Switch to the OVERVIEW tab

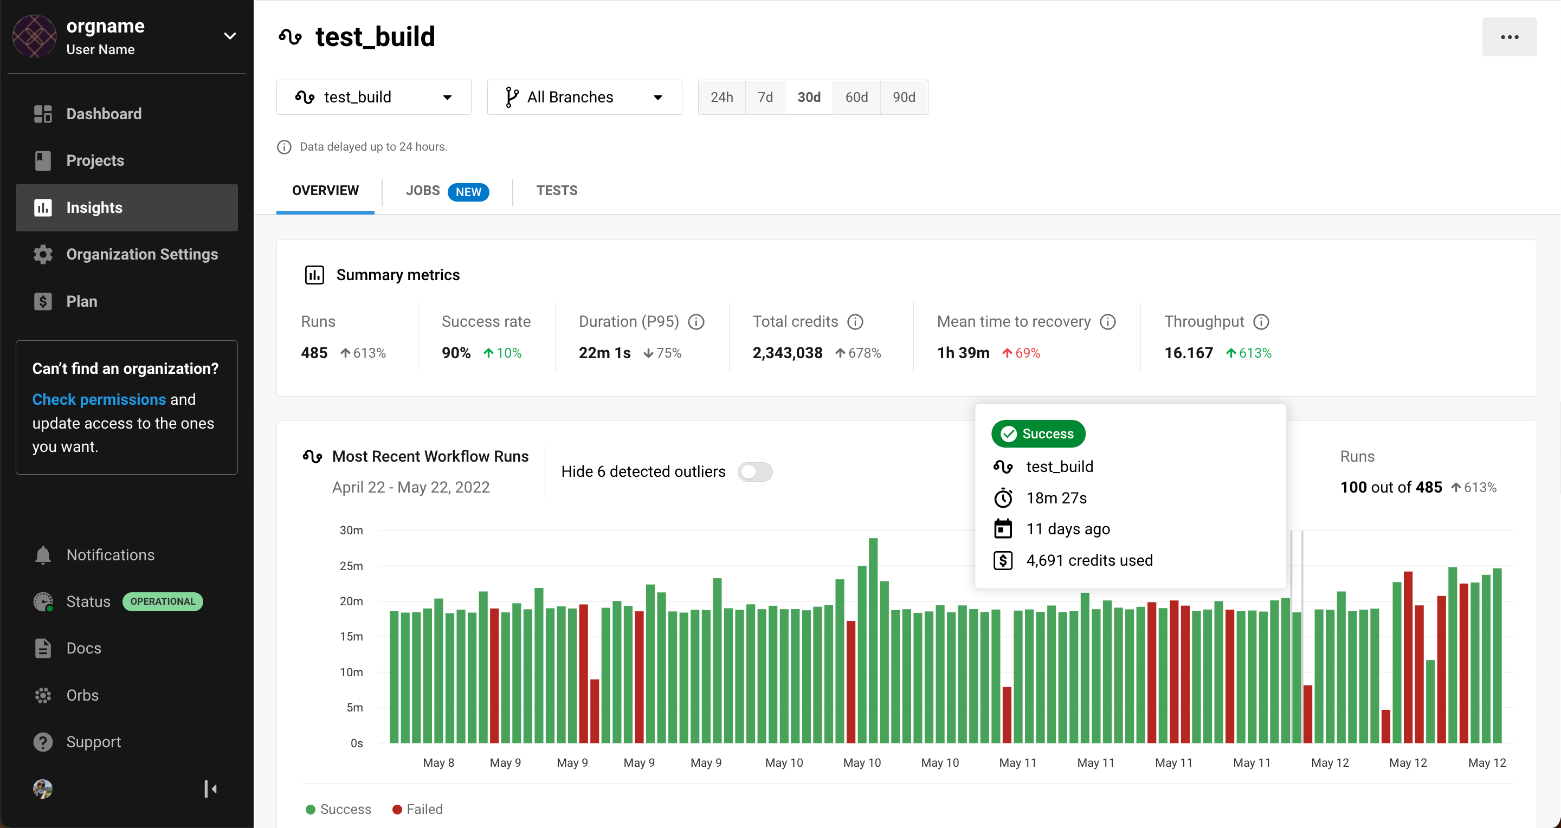(325, 191)
